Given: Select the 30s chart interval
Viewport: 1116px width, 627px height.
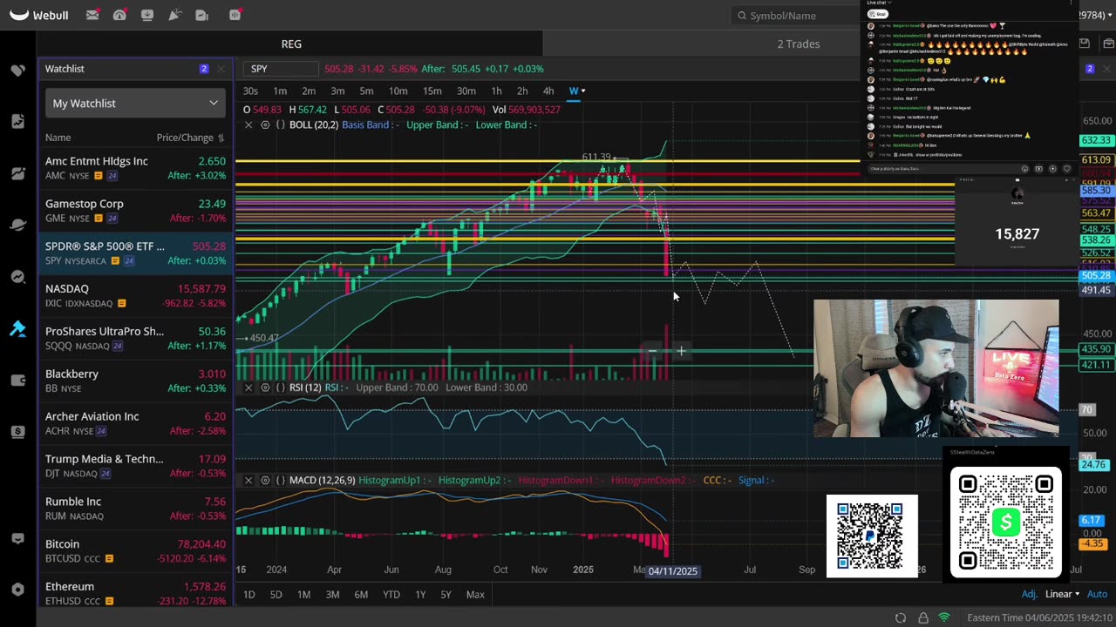Looking at the screenshot, I should (x=250, y=91).
